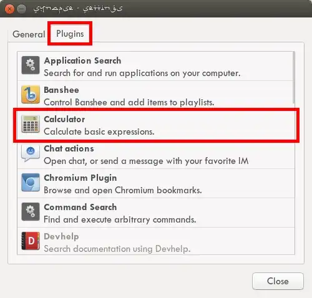
Task: Open the Plugins tab
Action: click(x=70, y=34)
